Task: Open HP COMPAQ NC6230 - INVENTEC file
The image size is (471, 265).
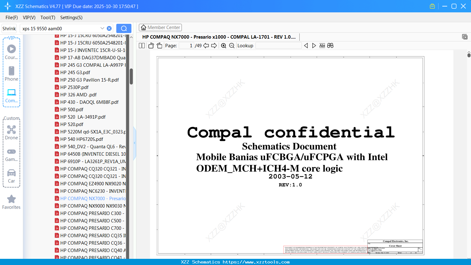Action: [90, 191]
